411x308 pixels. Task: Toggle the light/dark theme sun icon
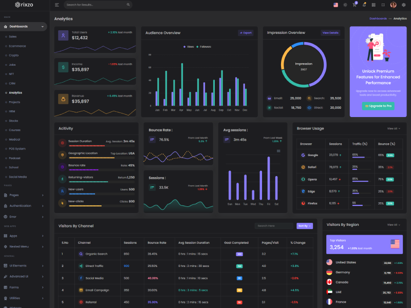pos(345,5)
